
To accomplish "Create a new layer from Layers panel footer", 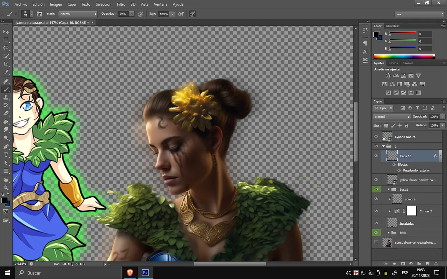I will [x=427, y=264].
